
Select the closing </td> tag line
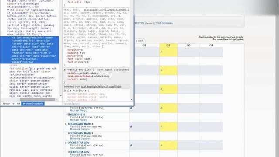[x=13, y=65]
